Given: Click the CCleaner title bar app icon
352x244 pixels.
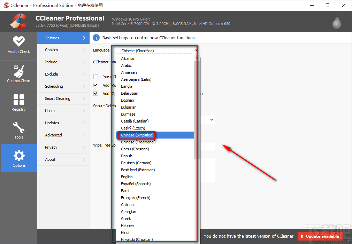Looking at the screenshot, I should click(6, 5).
